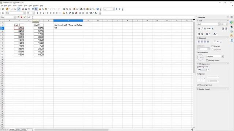This screenshot has height=131, width=234.
Task: Open the font size dropdown in toolbar
Action: point(34,13)
